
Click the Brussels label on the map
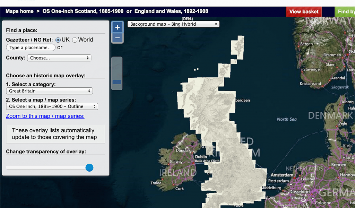click(298, 197)
